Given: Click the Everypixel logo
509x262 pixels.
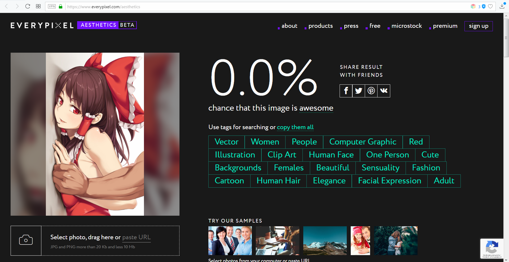Looking at the screenshot, I should tap(42, 25).
